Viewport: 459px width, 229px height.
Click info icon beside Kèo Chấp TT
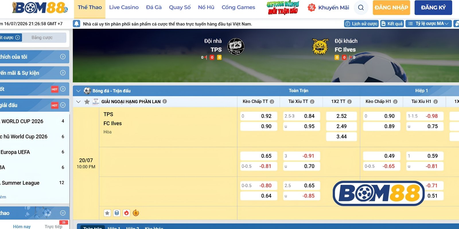tap(272, 102)
